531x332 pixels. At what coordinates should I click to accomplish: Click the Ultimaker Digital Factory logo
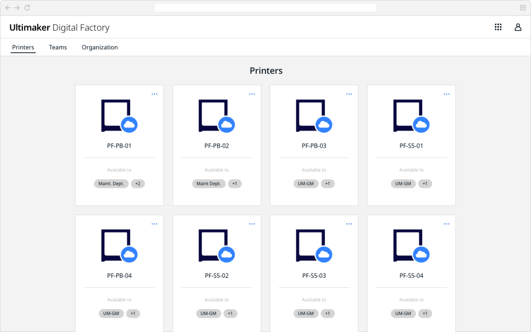coord(59,28)
